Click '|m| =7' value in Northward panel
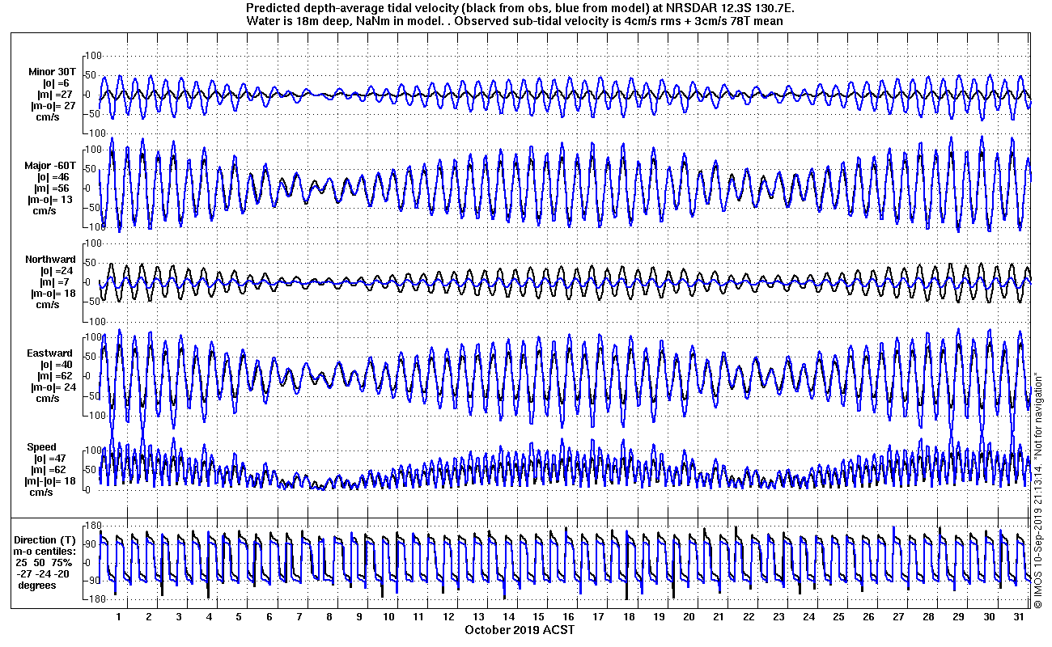The width and height of the screenshot is (1052, 647). click(56, 282)
